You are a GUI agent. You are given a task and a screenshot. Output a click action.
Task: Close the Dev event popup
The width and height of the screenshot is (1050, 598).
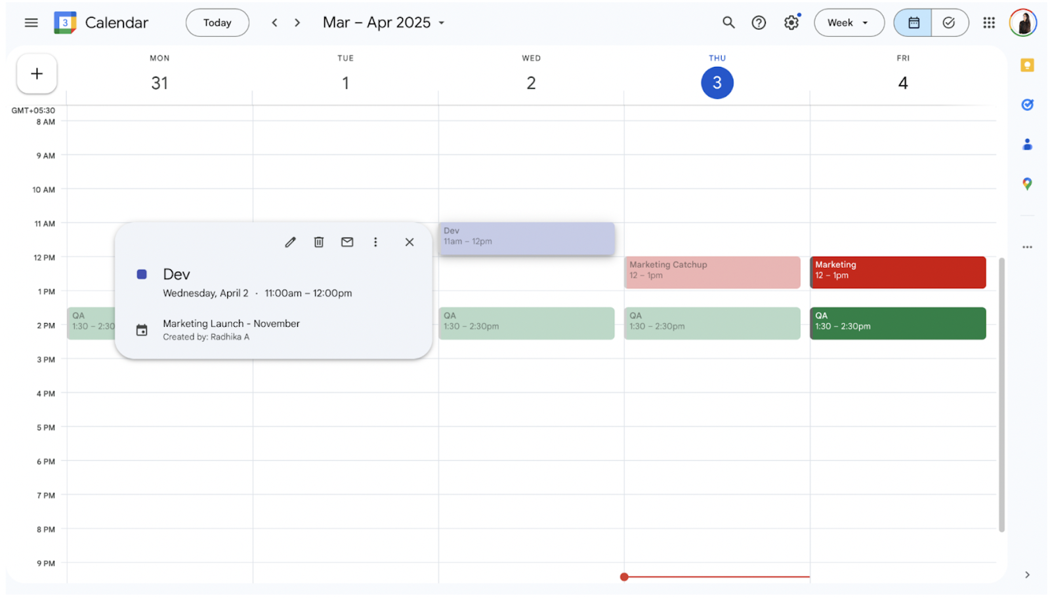pos(409,242)
